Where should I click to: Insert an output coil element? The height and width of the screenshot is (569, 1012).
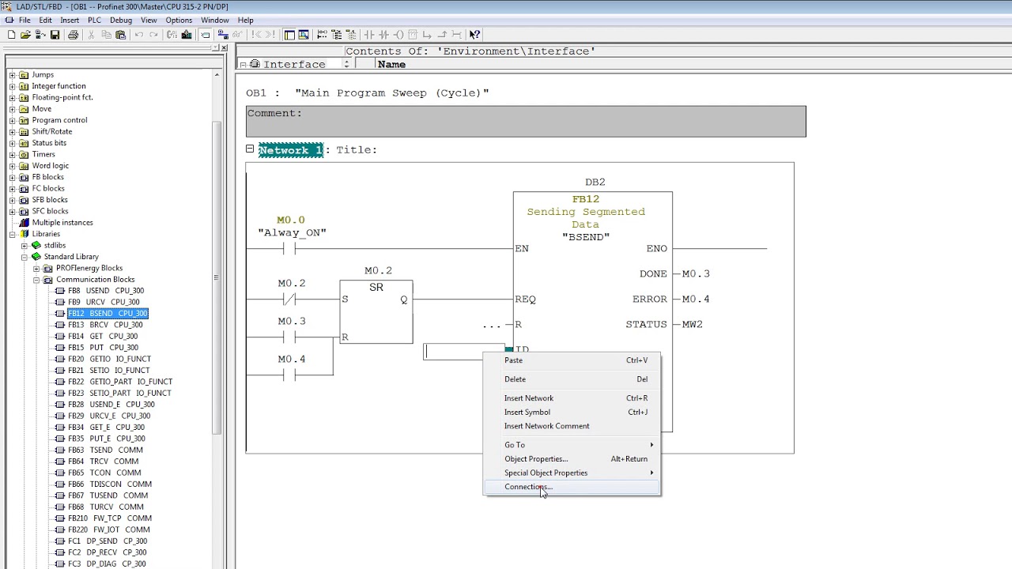pos(398,35)
